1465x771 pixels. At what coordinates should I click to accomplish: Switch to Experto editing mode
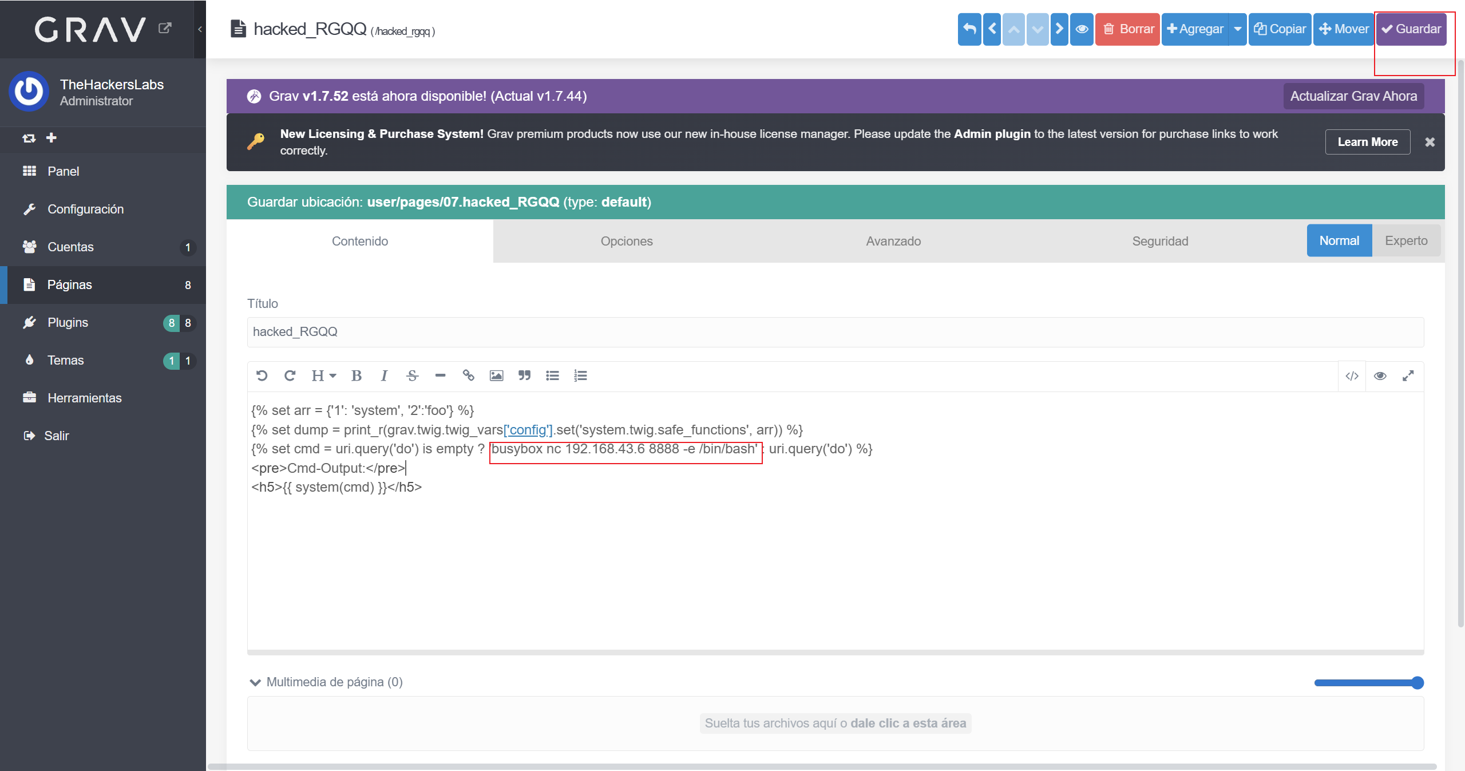point(1406,240)
